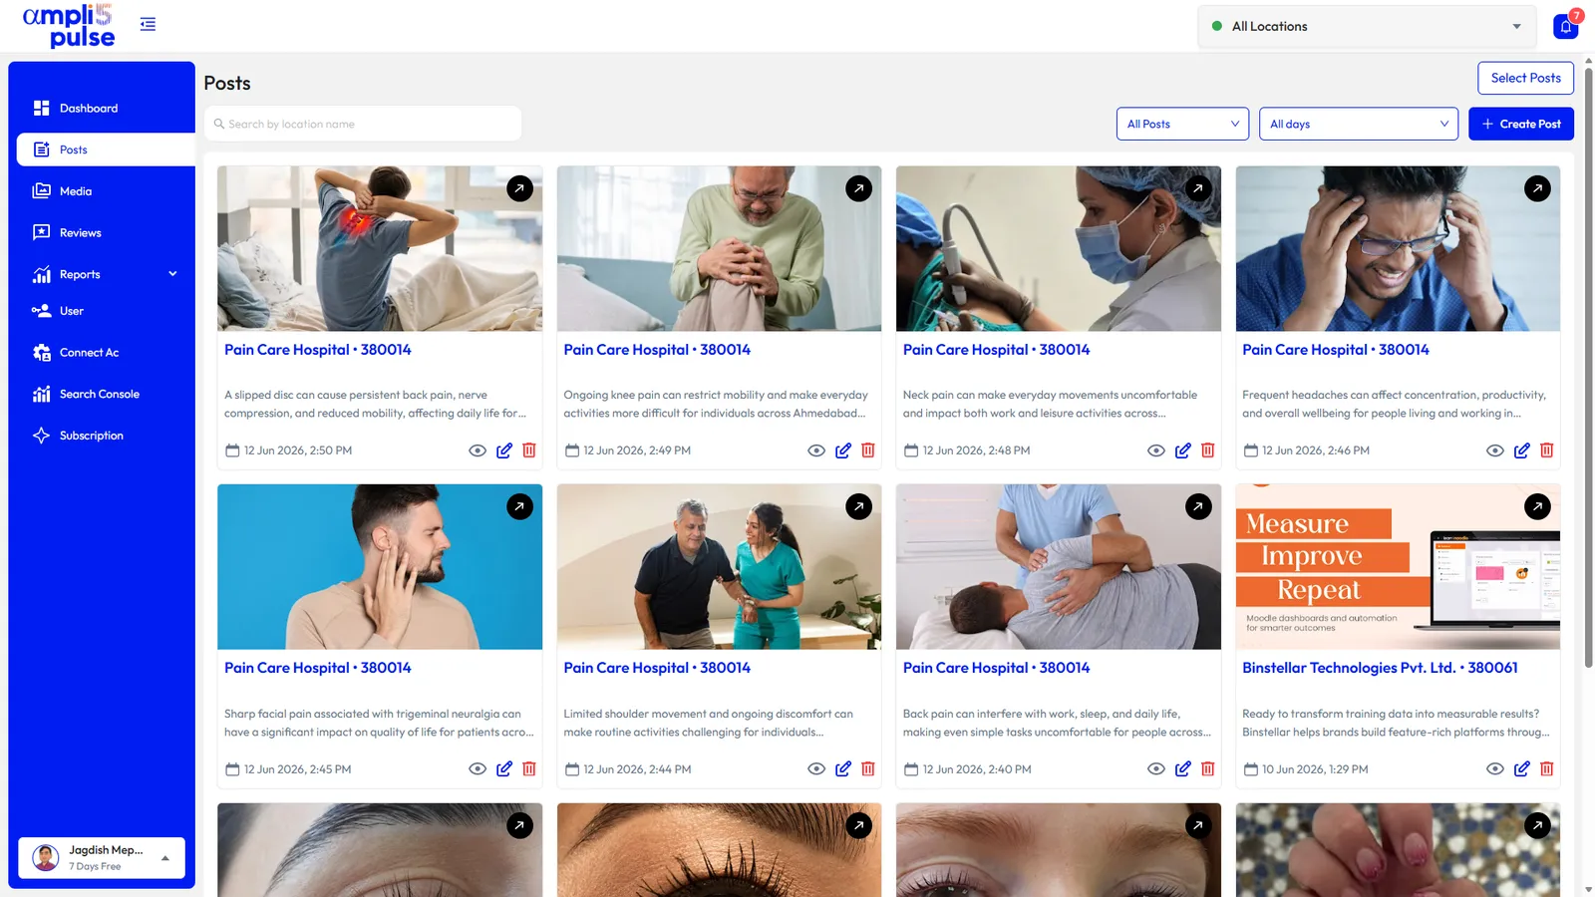Click the Measure Improve Repeat post image

pos(1398,567)
